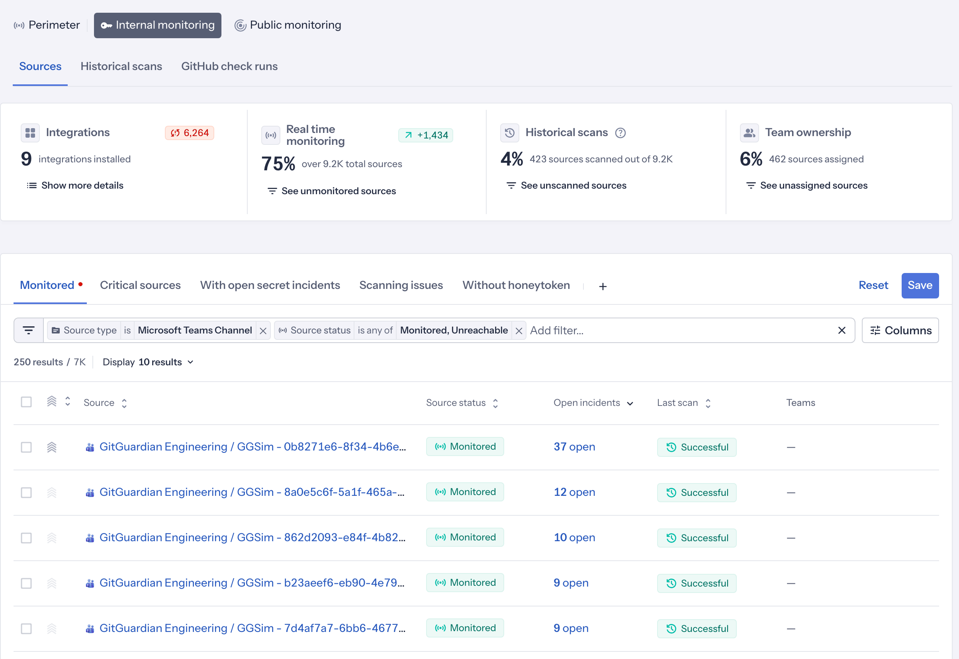Screen dimensions: 959x659
Task: Open the Scanning issues view tab
Action: tap(401, 285)
